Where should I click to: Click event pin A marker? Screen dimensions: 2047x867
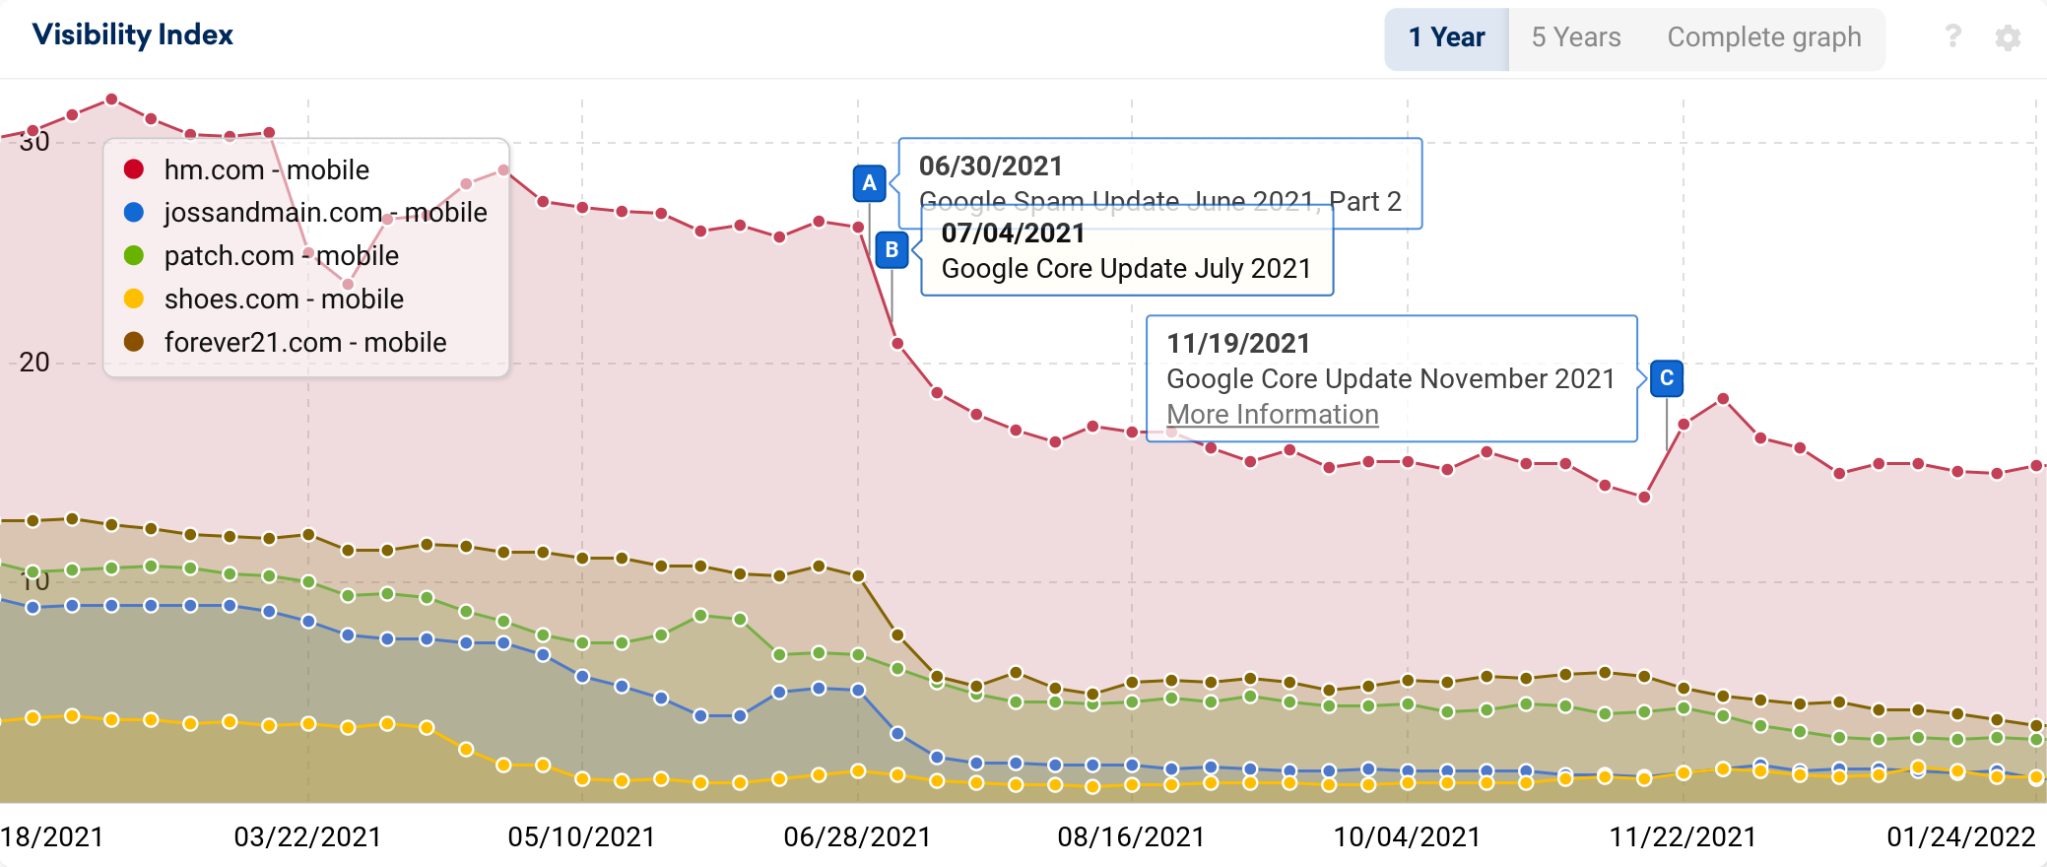click(x=869, y=183)
